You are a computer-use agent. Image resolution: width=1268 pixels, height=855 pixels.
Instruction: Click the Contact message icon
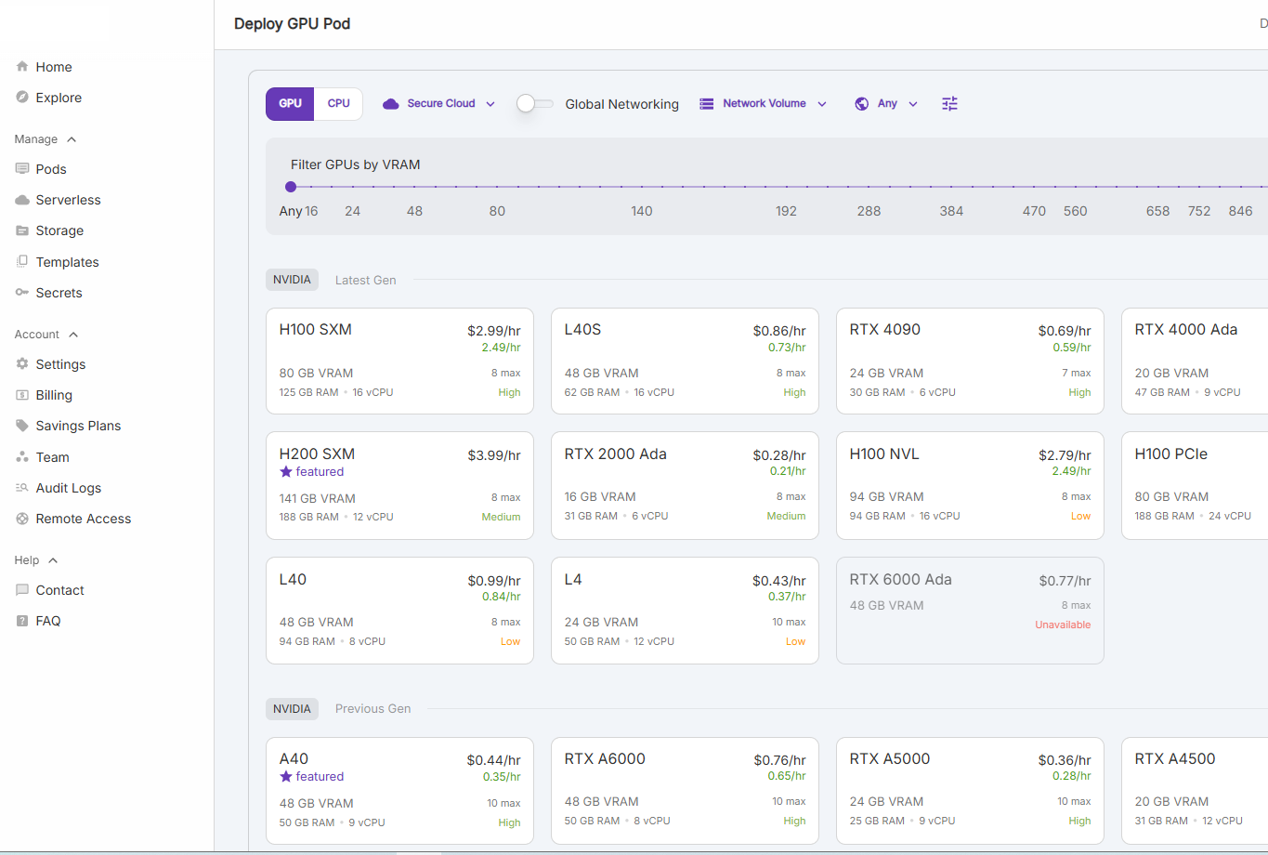point(22,590)
